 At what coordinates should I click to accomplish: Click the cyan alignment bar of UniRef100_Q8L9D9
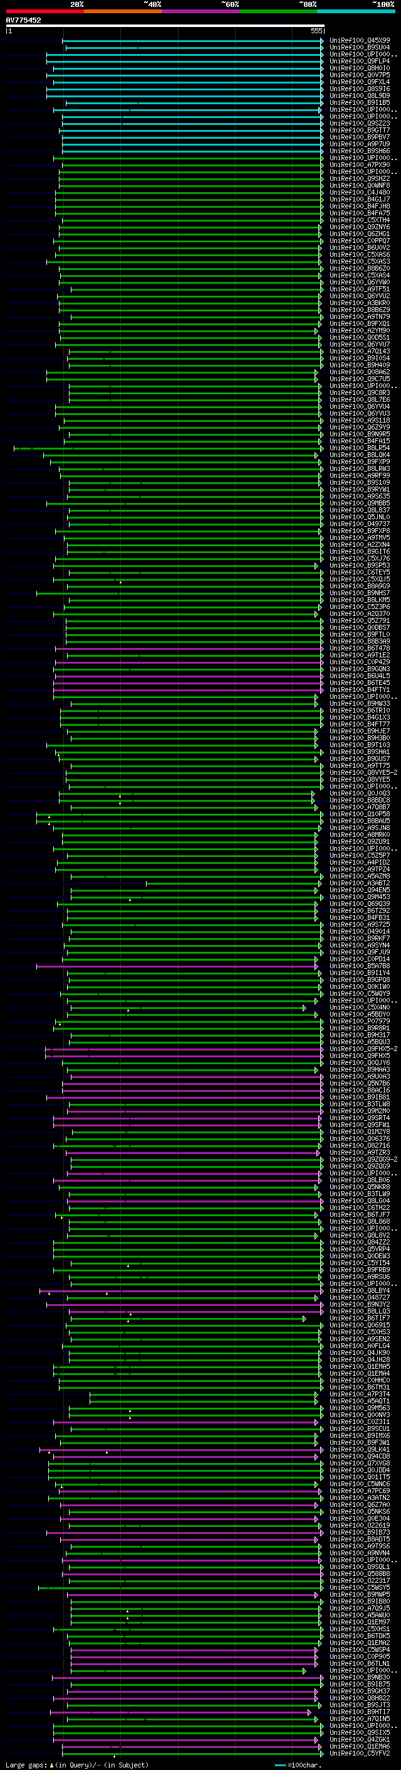coord(185,95)
